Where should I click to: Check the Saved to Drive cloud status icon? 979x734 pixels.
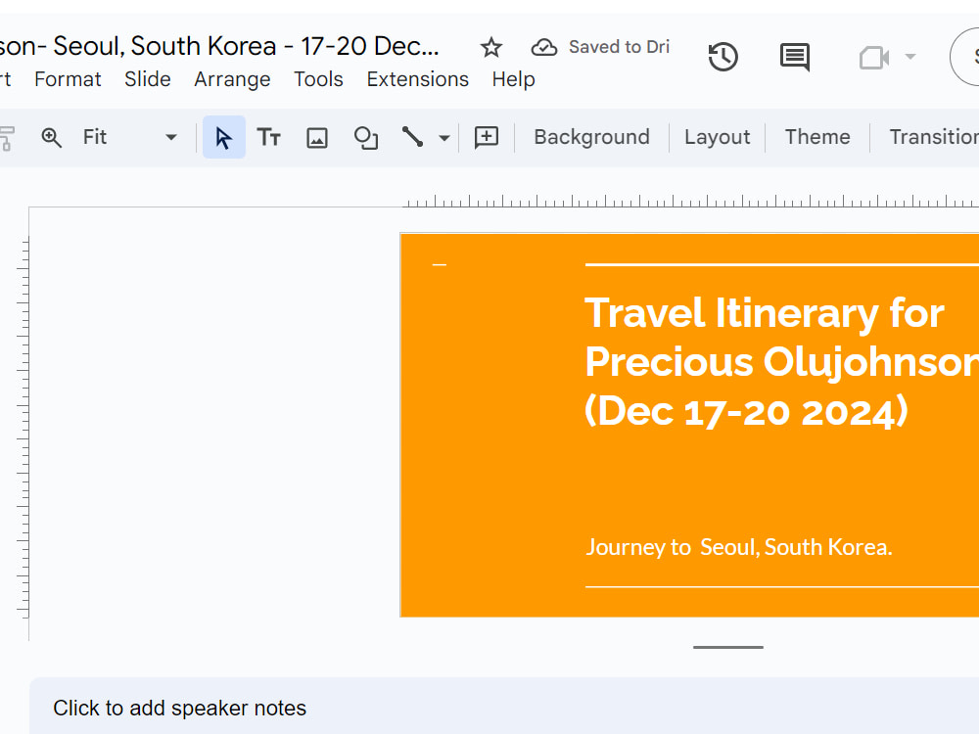[543, 47]
